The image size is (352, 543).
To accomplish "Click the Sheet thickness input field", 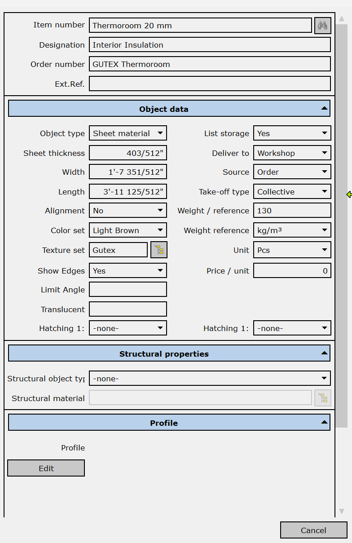I will (x=128, y=153).
